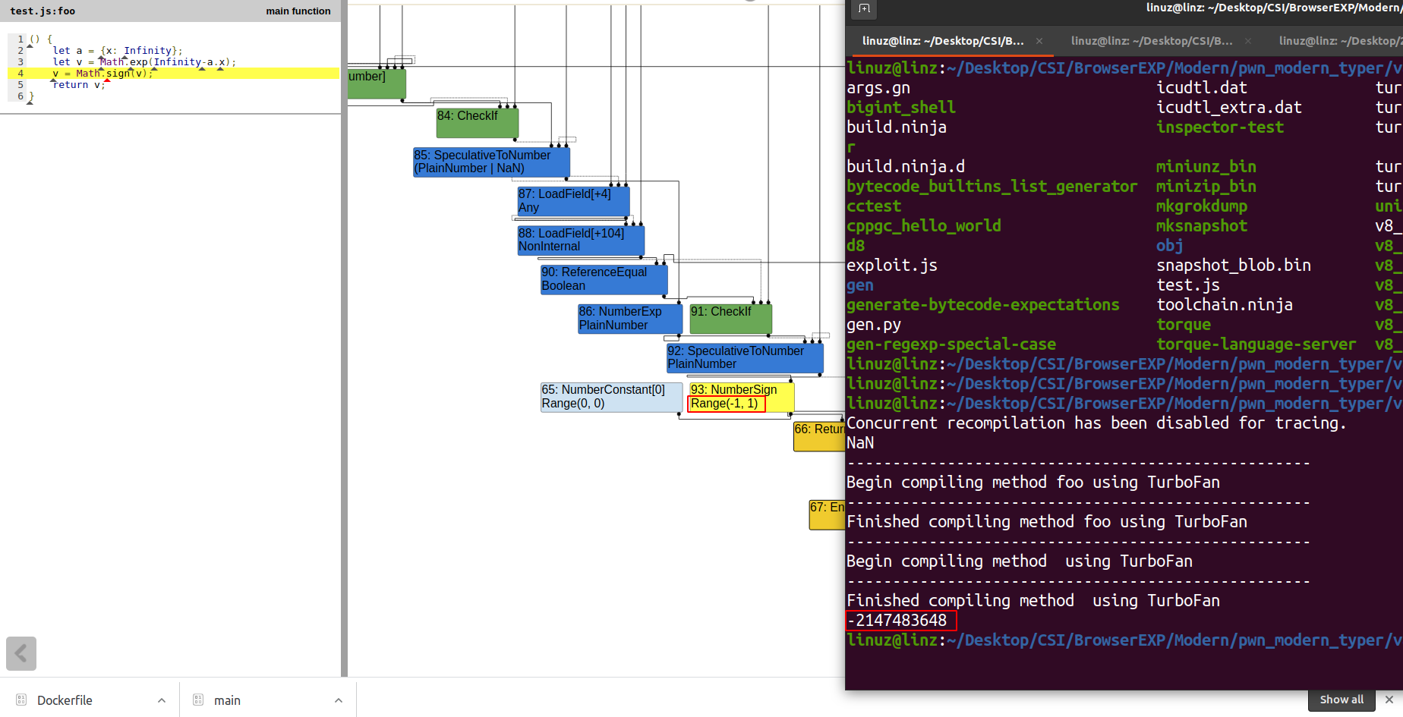This screenshot has width=1403, height=717.
Task: Dismiss the downloads bar
Action: tap(1389, 700)
